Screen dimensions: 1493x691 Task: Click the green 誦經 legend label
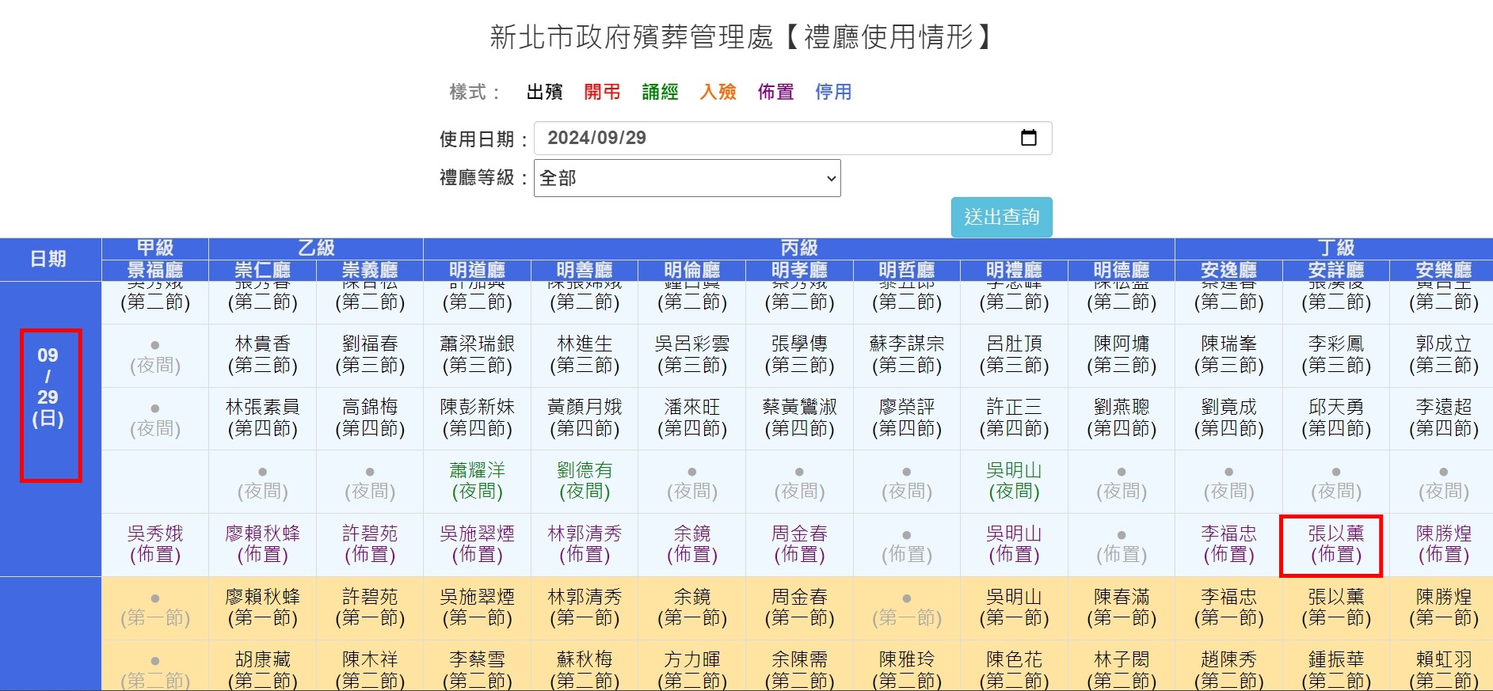tap(660, 92)
